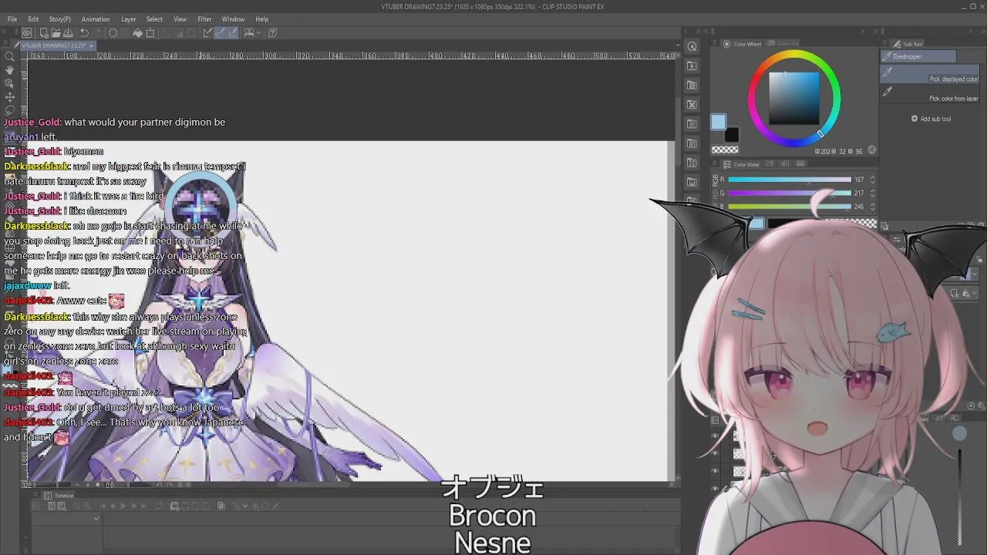
Task: Adjust the G value stepper arrows
Action: (x=872, y=193)
